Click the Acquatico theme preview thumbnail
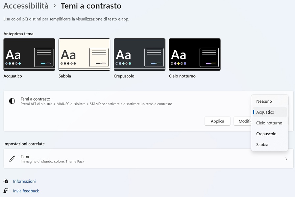 click(29, 55)
